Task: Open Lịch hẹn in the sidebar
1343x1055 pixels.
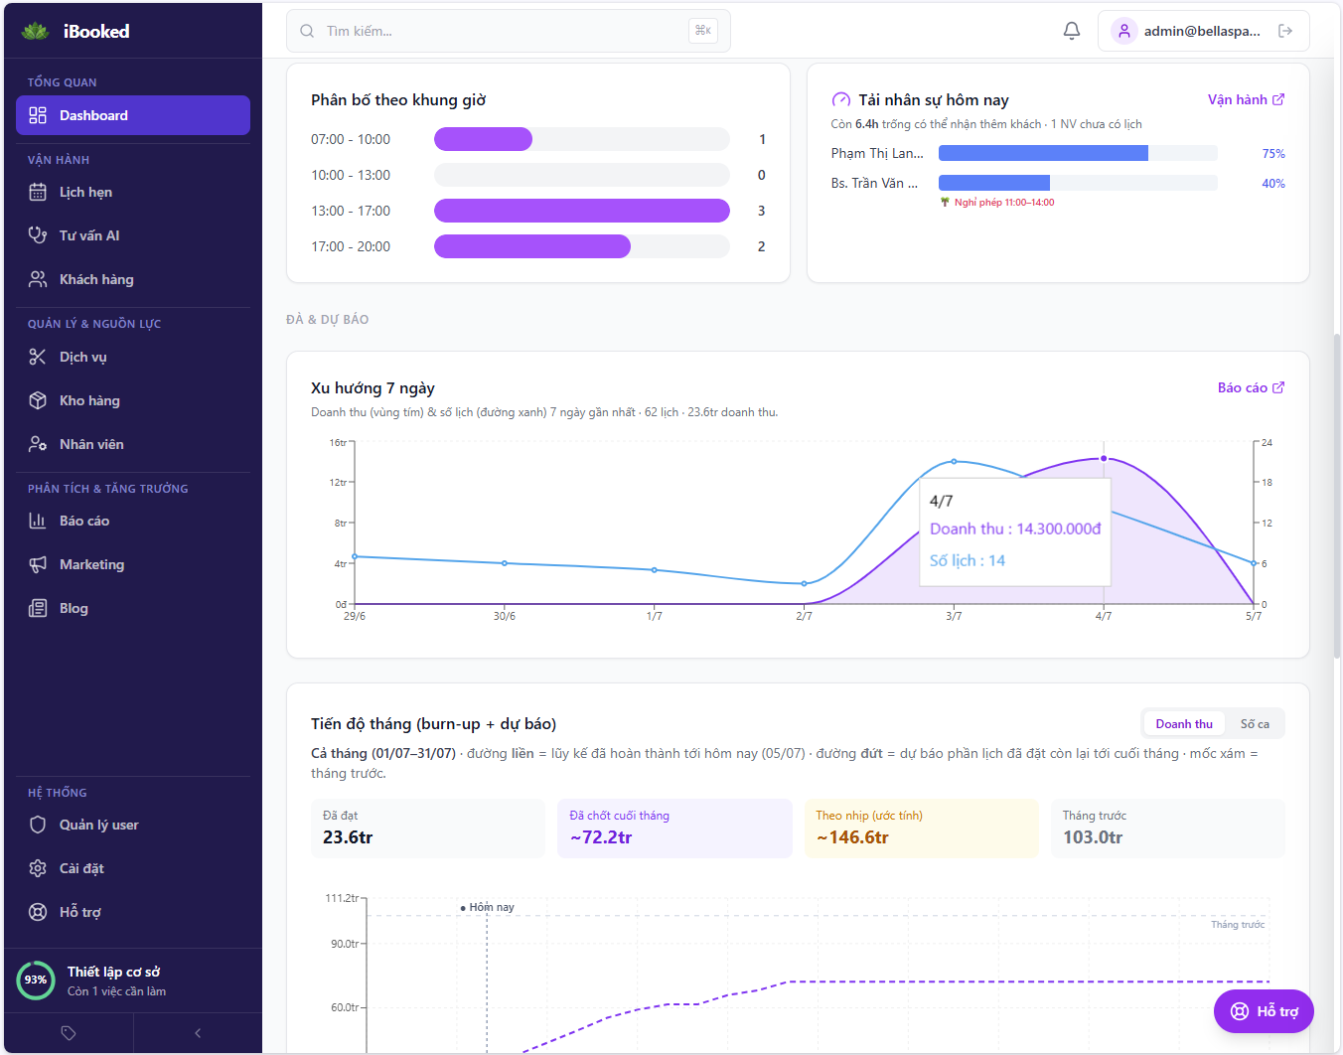Action: 133,192
